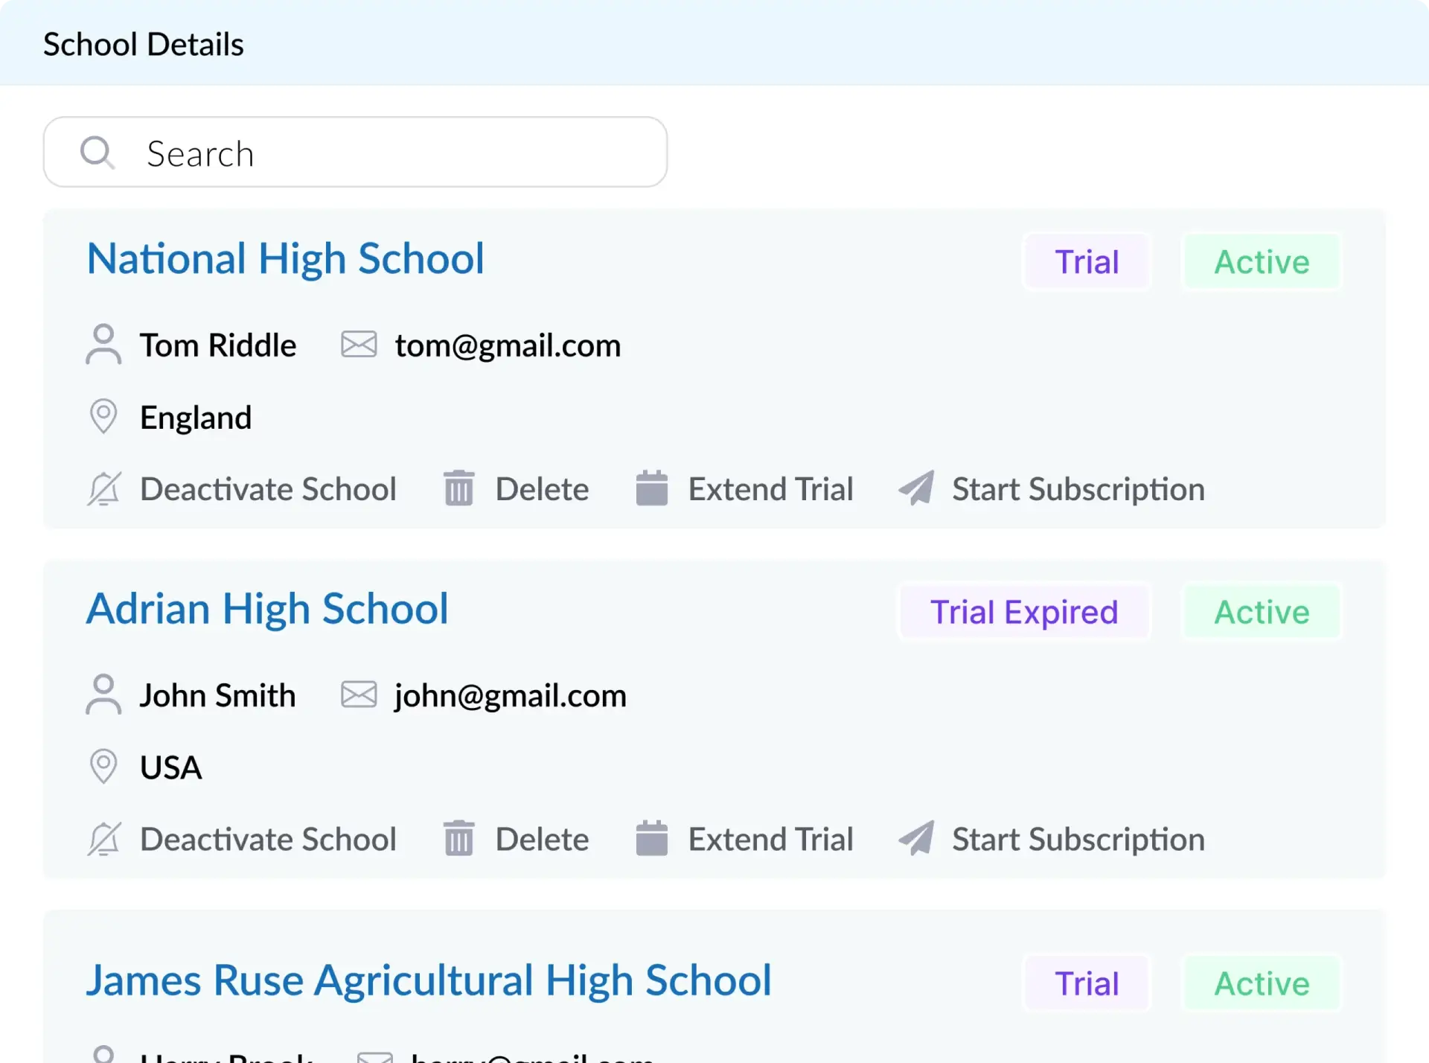Click the Trial Expired badge

coord(1024,612)
